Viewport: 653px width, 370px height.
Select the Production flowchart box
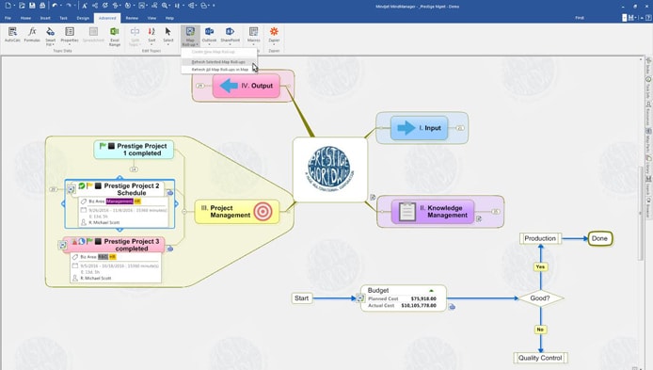(x=540, y=238)
